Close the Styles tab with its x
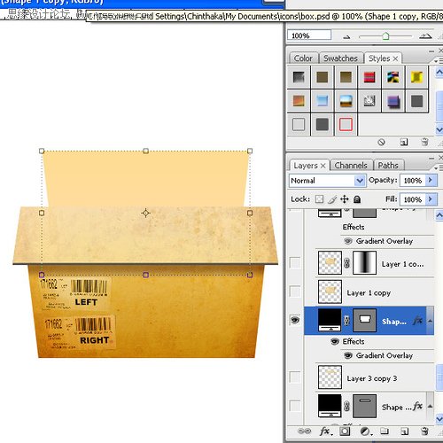This screenshot has height=443, width=443. [395, 58]
